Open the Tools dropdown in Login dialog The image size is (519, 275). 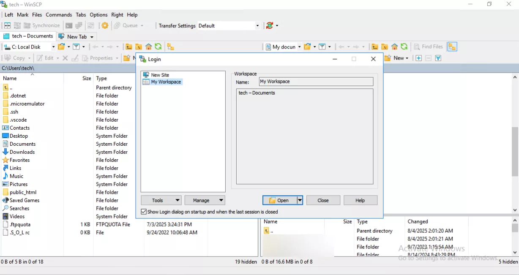pos(161,200)
